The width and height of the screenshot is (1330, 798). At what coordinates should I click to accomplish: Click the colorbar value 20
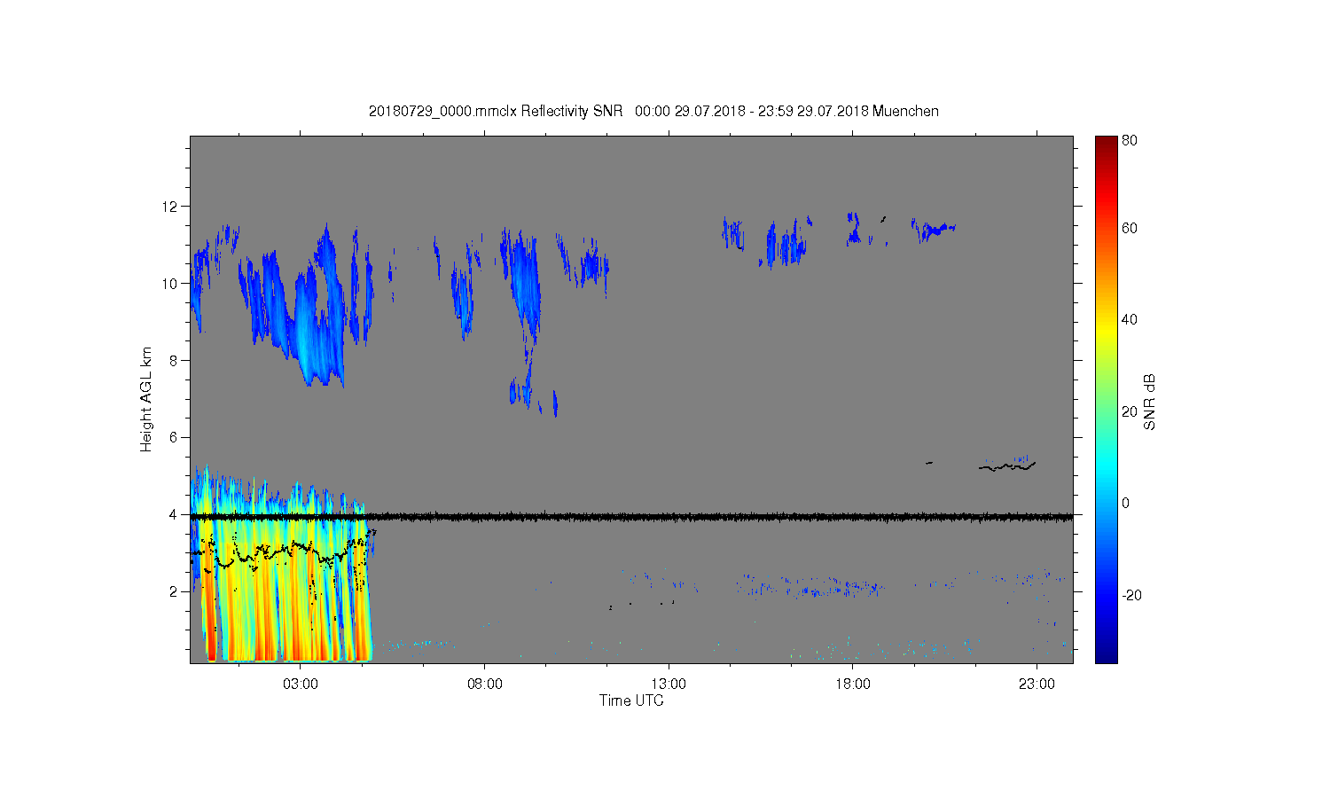[x=1130, y=411]
